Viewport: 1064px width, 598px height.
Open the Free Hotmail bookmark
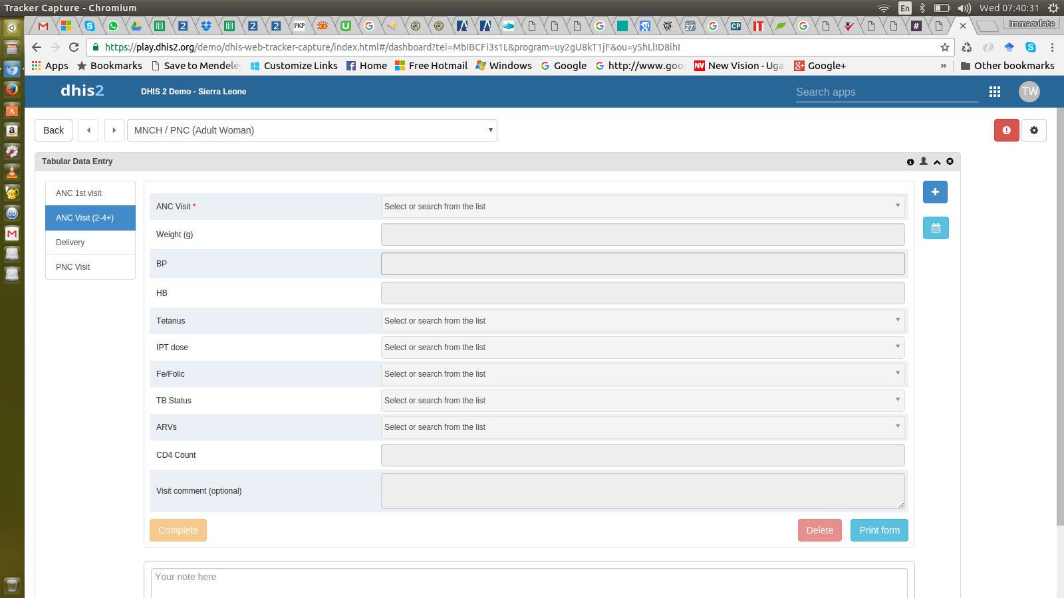[432, 66]
